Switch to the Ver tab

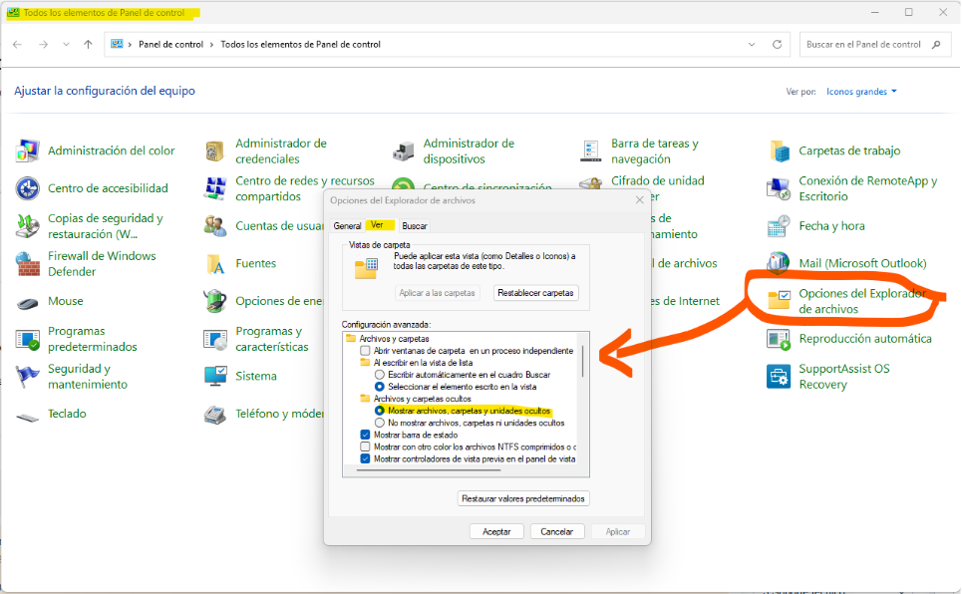(379, 225)
